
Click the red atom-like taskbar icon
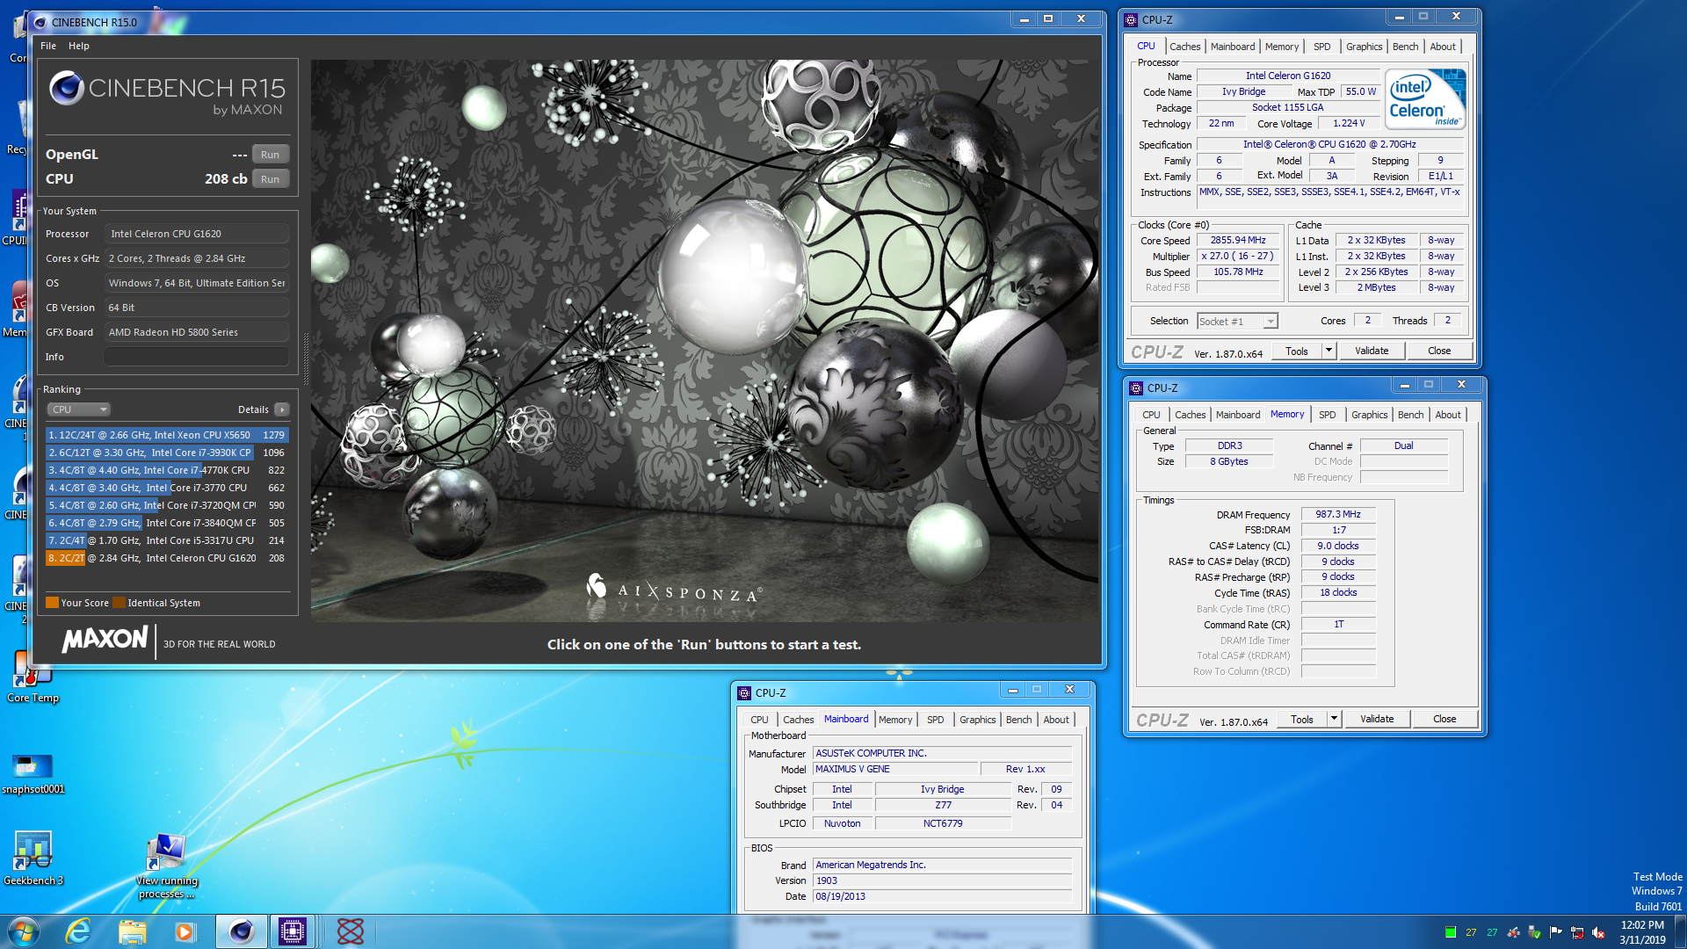pos(350,931)
